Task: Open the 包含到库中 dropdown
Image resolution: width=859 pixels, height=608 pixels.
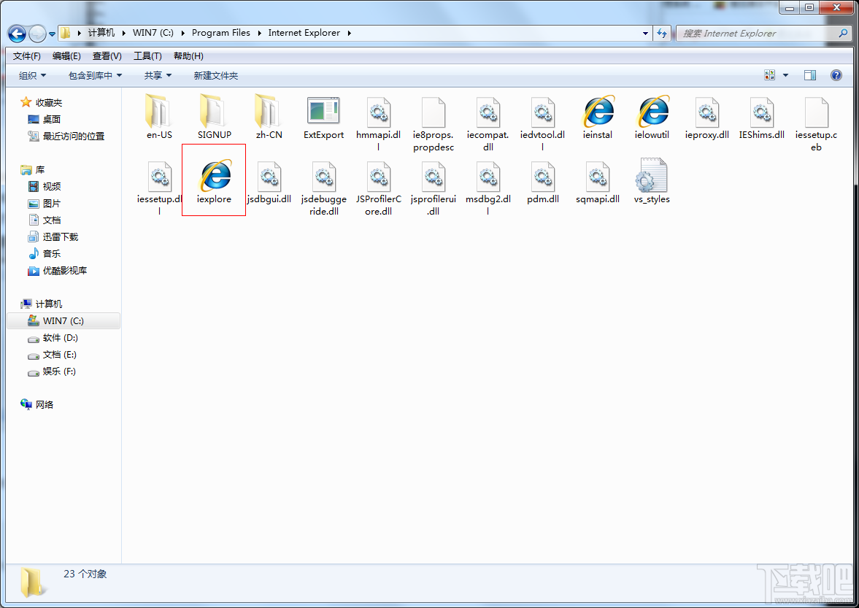Action: tap(96, 76)
